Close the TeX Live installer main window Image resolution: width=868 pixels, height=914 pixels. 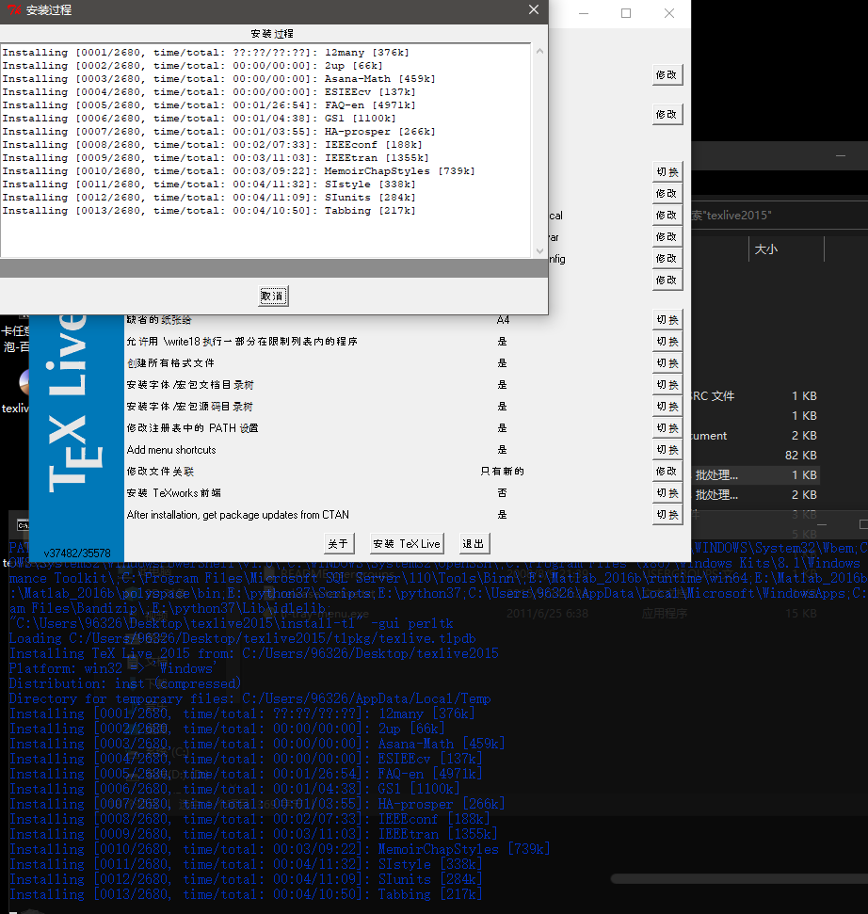(669, 13)
